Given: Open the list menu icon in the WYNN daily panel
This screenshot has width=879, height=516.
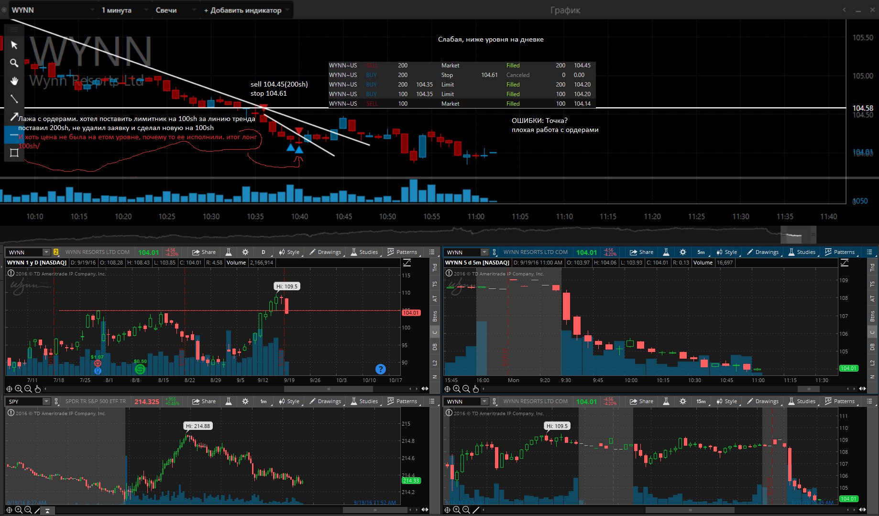Looking at the screenshot, I should coord(432,252).
